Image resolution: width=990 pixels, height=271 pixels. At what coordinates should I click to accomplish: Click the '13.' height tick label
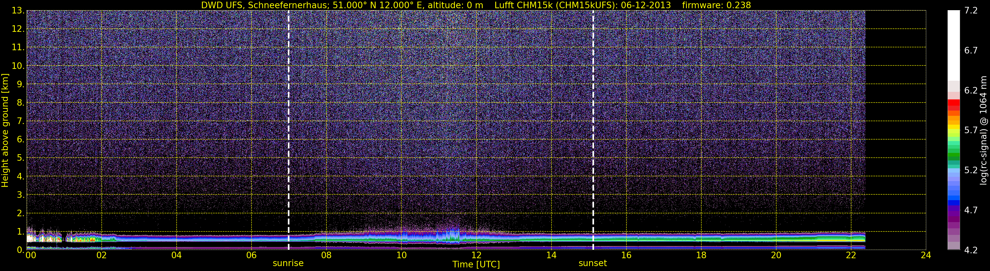point(18,10)
